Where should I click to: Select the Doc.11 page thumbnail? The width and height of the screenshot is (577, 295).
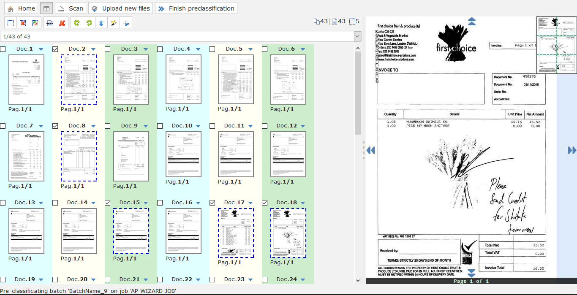tap(236, 154)
